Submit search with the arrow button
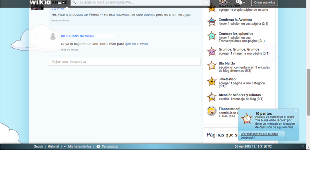The height and width of the screenshot is (174, 310). click(206, 2)
